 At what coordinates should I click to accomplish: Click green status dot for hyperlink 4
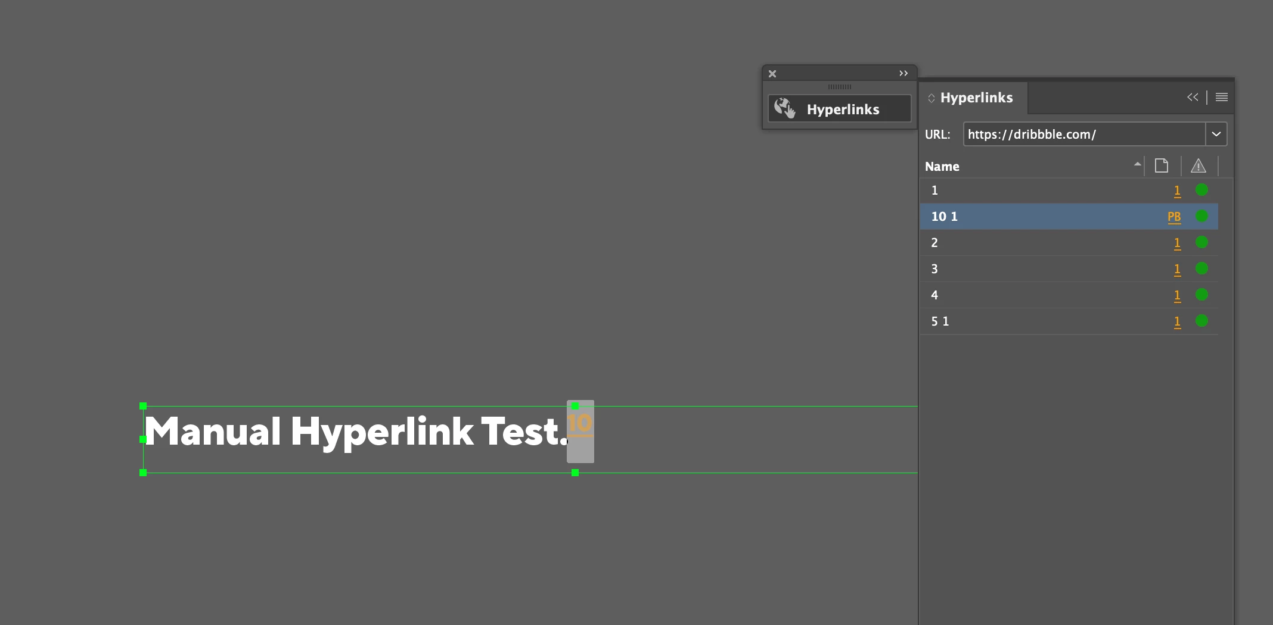1201,295
